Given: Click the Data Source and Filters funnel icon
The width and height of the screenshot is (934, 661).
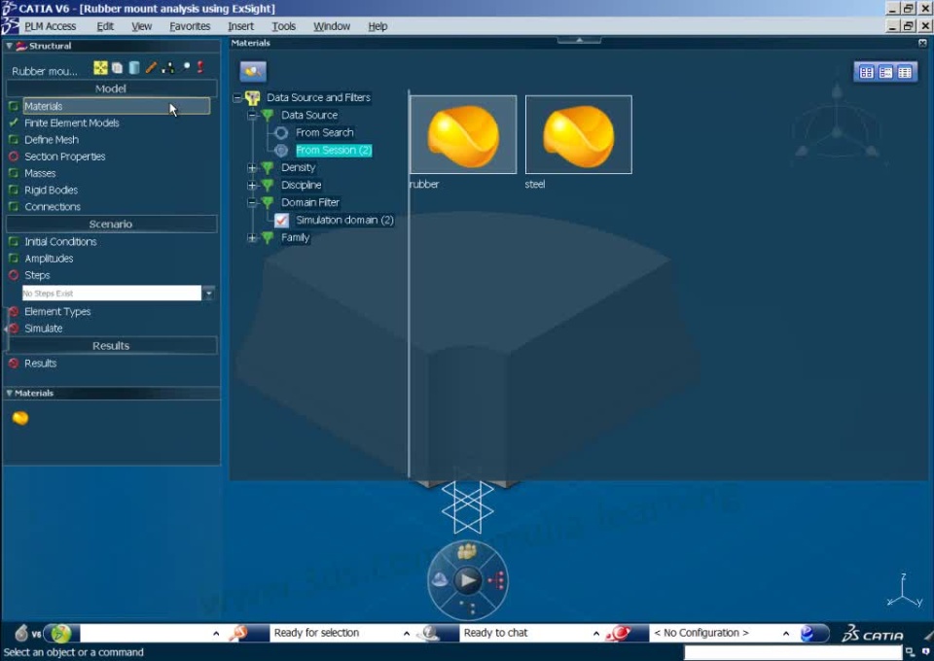Looking at the screenshot, I should point(253,98).
